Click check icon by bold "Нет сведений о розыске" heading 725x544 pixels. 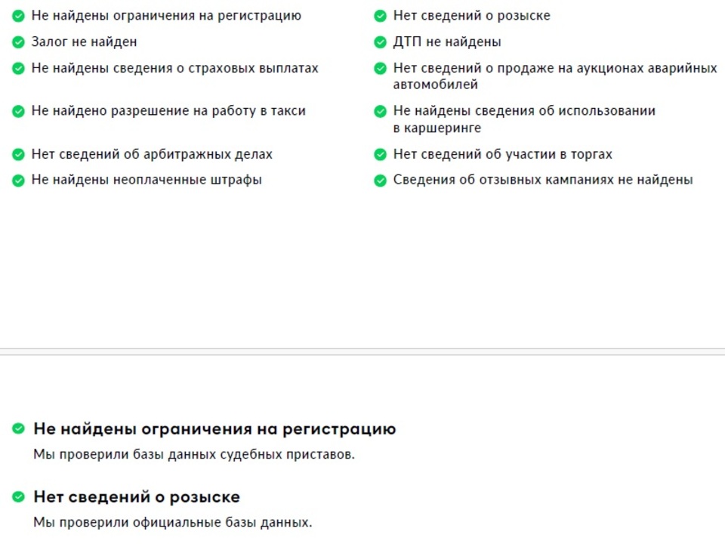tap(18, 497)
